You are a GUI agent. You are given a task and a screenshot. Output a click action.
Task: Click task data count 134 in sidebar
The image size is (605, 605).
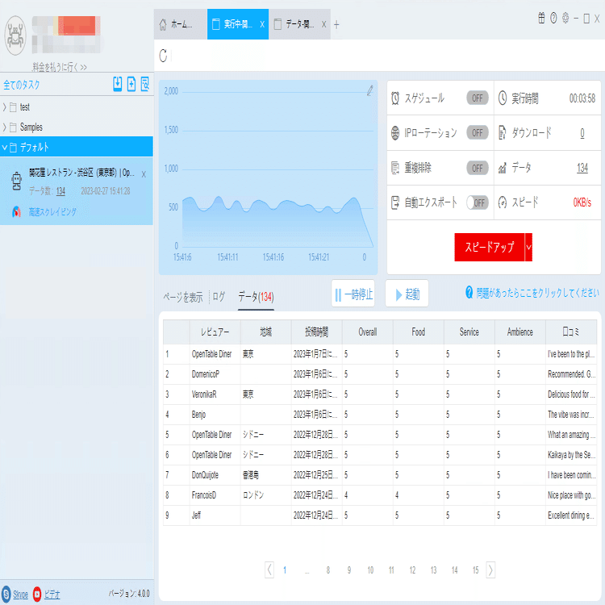click(x=60, y=191)
